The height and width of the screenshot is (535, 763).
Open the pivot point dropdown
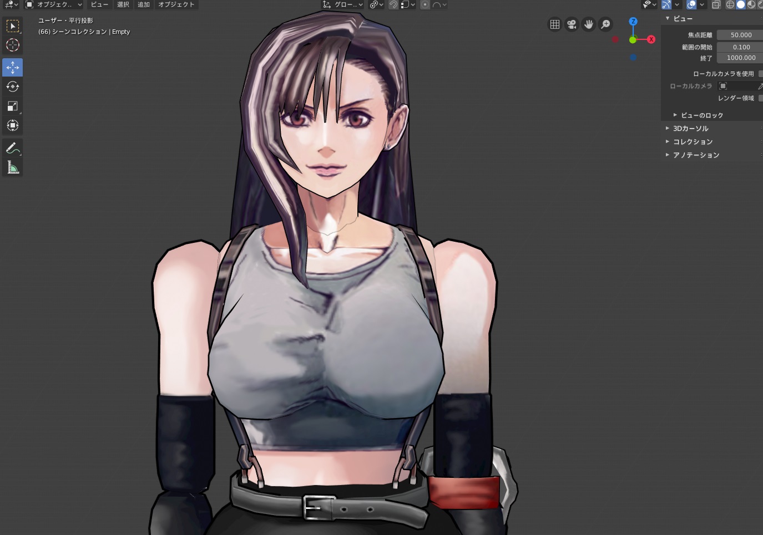click(x=377, y=4)
